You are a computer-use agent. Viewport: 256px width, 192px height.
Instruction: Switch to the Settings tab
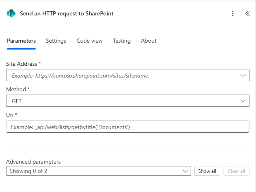pos(56,41)
